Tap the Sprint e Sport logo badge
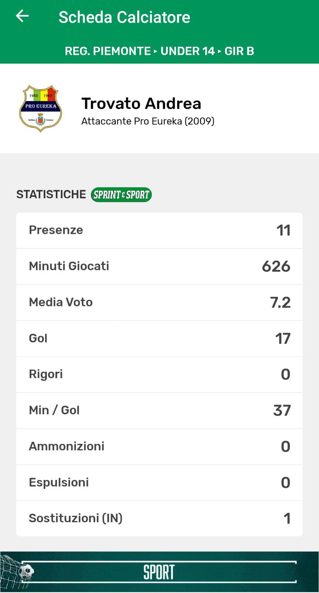This screenshot has width=319, height=593. (x=121, y=195)
